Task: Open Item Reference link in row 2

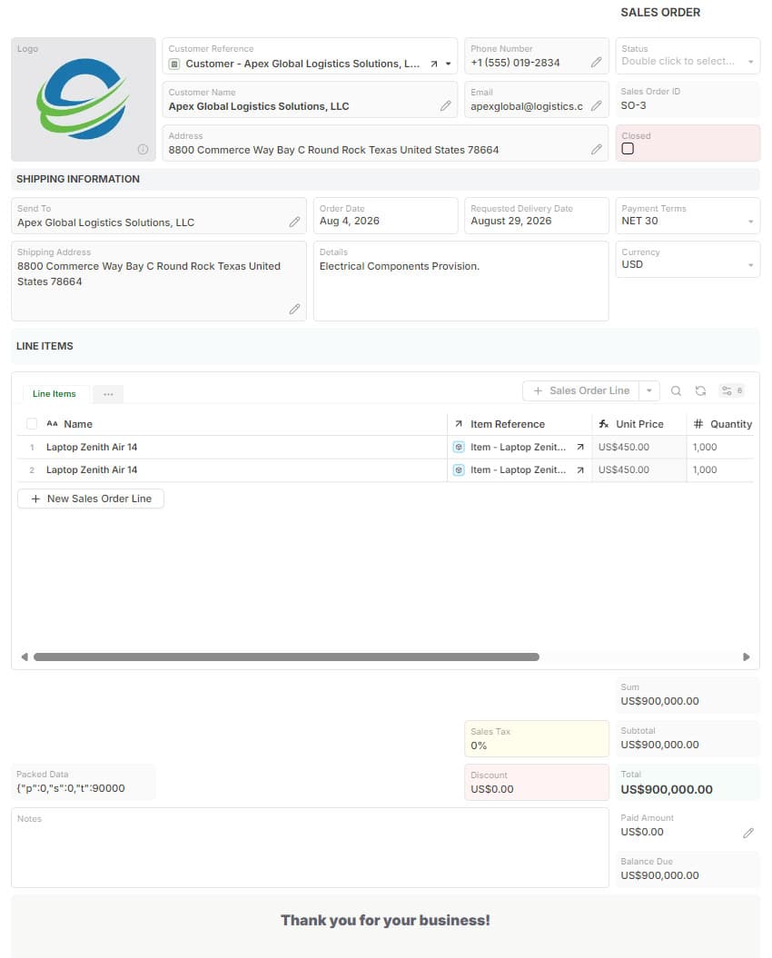Action: tap(580, 469)
